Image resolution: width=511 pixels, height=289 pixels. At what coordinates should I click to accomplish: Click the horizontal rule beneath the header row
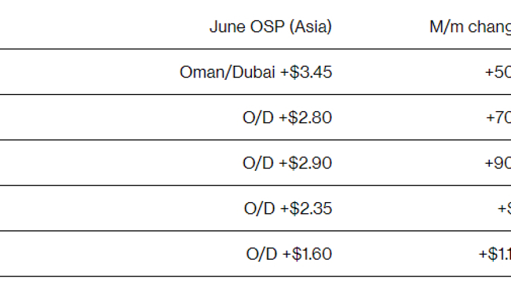pyautogui.click(x=255, y=49)
